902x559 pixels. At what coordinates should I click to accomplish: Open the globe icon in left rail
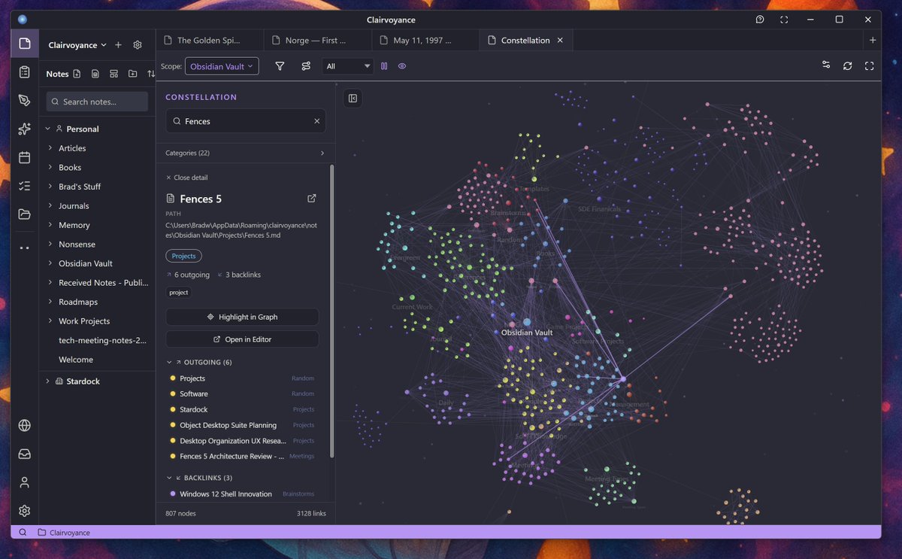pos(25,425)
